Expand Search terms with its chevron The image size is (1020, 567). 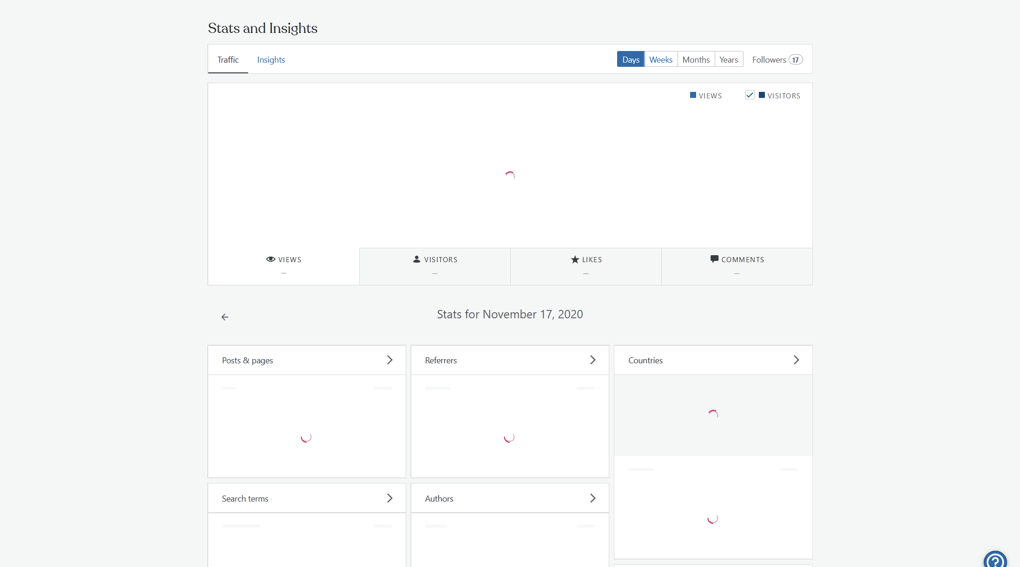390,498
